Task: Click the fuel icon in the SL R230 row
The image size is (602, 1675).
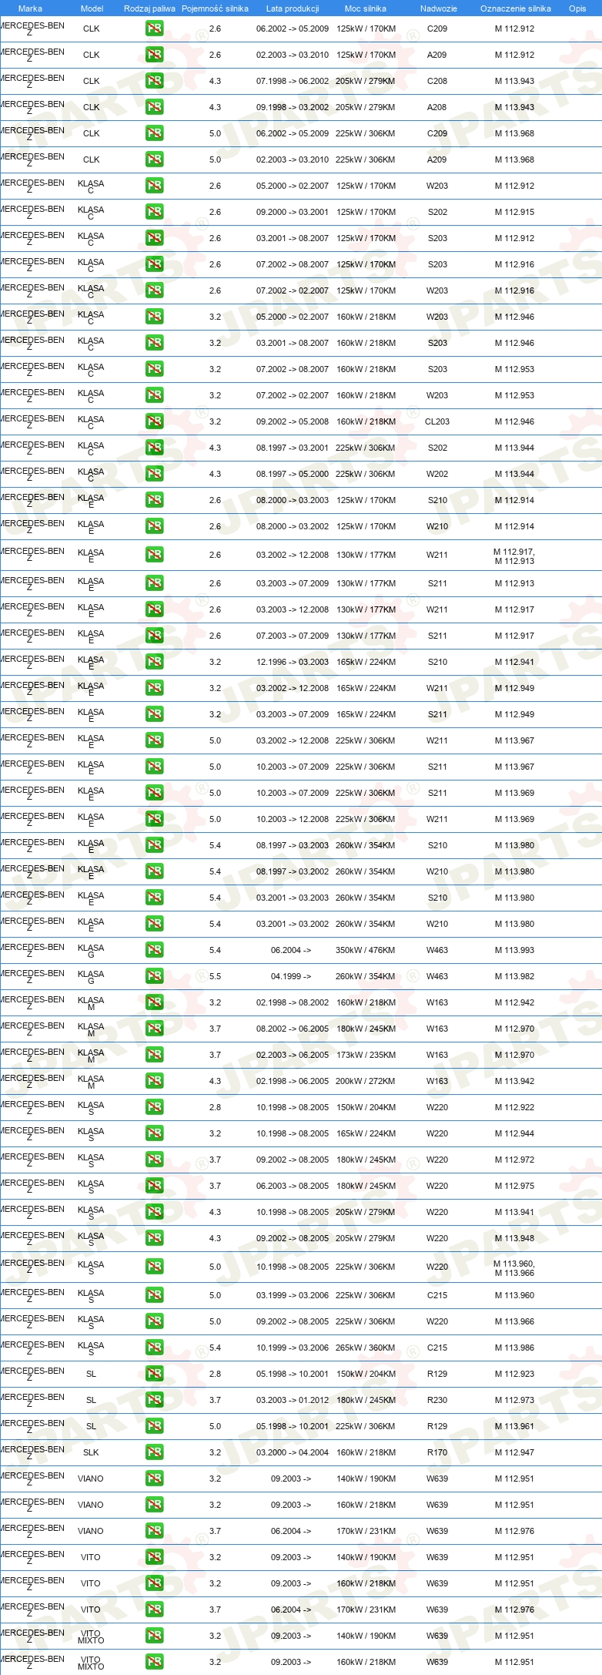Action: point(154,1400)
